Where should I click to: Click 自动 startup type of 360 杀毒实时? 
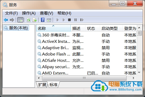(106, 35)
